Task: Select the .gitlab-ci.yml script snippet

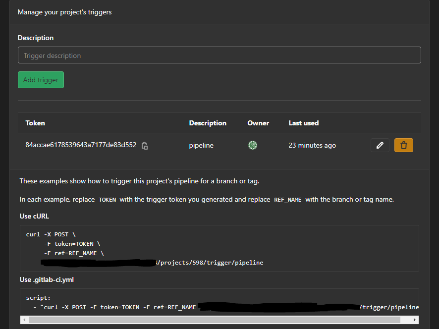Action: click(x=218, y=302)
